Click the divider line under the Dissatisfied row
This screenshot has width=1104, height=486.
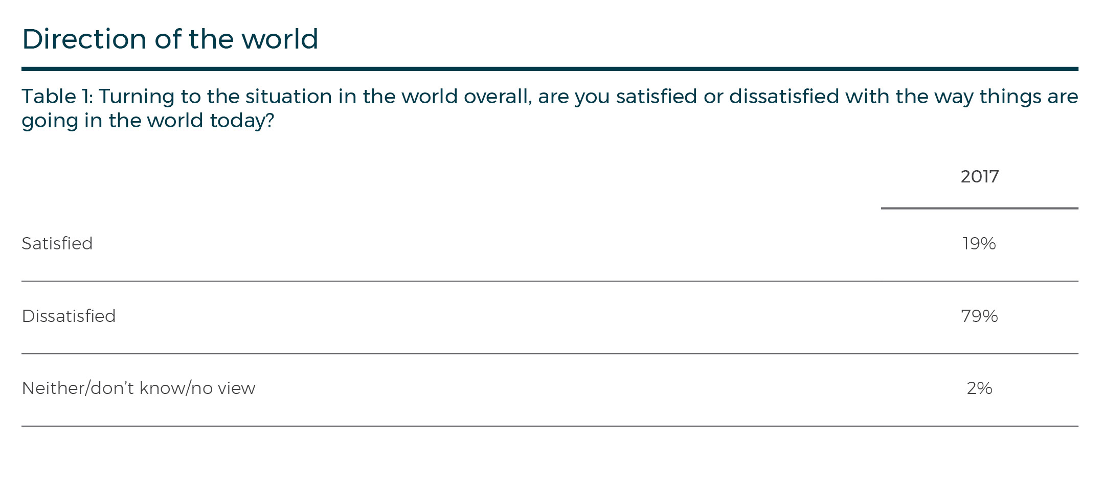tap(550, 354)
